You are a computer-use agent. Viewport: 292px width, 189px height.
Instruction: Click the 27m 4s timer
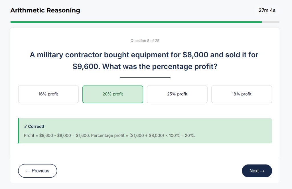point(267,10)
